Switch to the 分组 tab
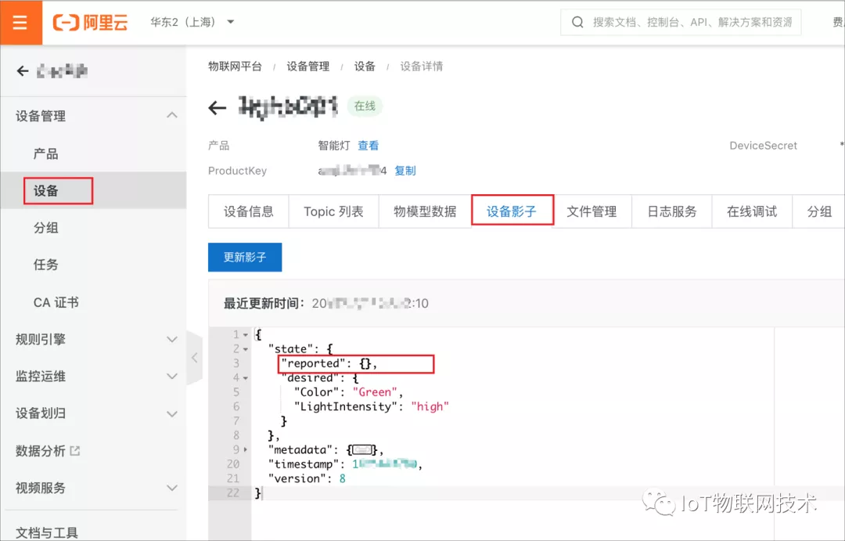Viewport: 845px width, 541px height. [x=818, y=211]
